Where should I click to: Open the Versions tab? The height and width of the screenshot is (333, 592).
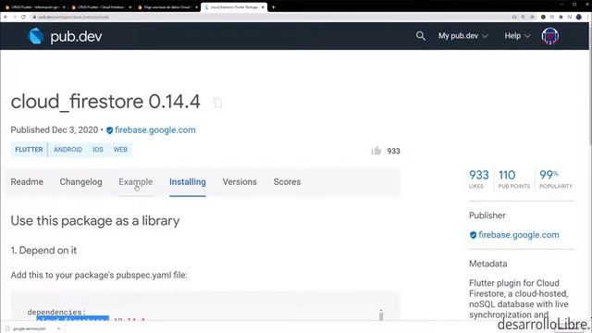coord(240,182)
